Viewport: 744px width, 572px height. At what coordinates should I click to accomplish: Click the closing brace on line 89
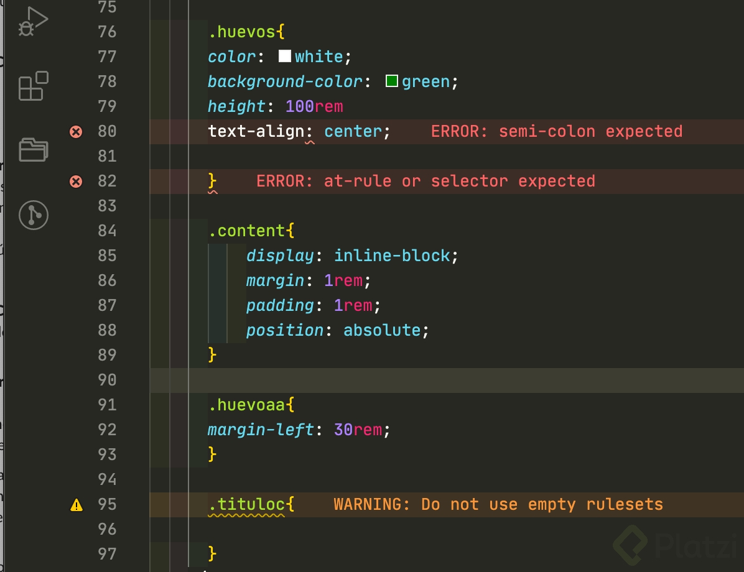(212, 355)
